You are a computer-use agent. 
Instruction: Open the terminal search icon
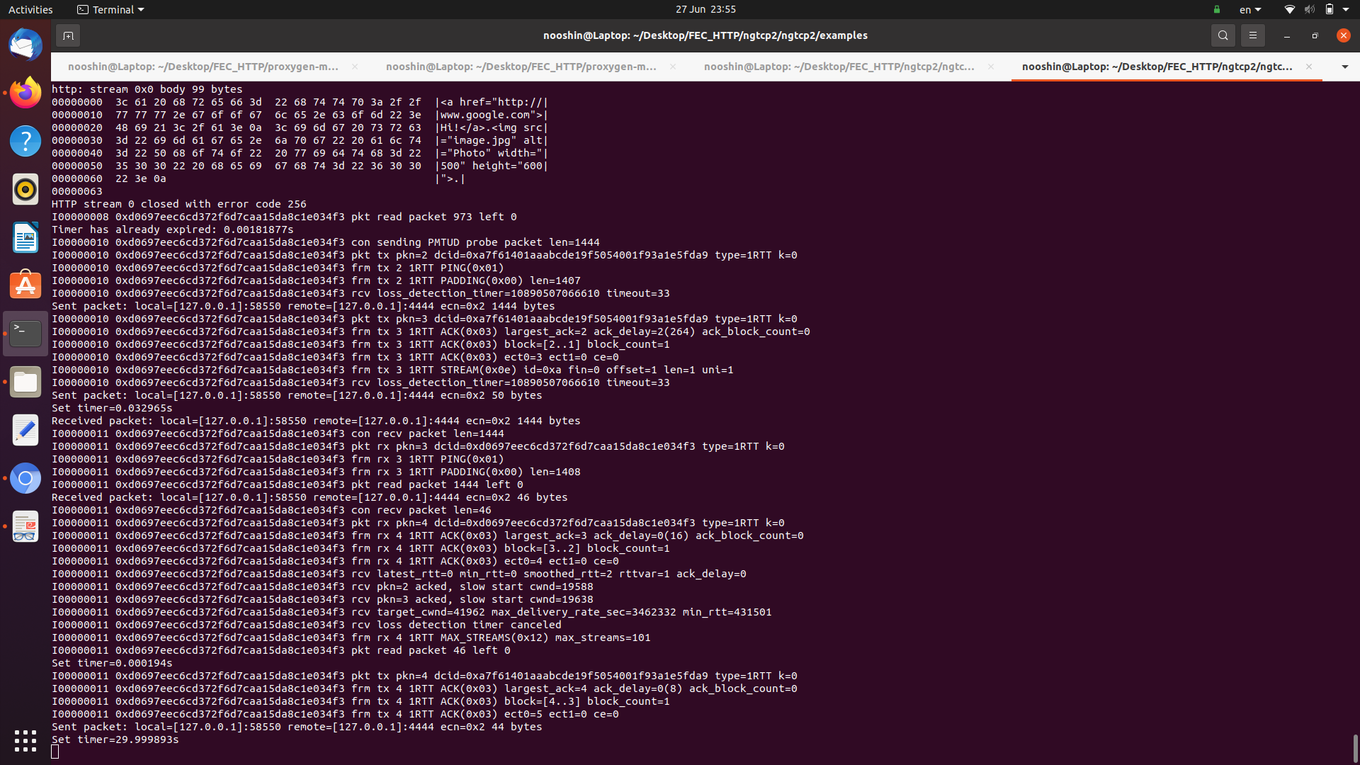point(1223,35)
